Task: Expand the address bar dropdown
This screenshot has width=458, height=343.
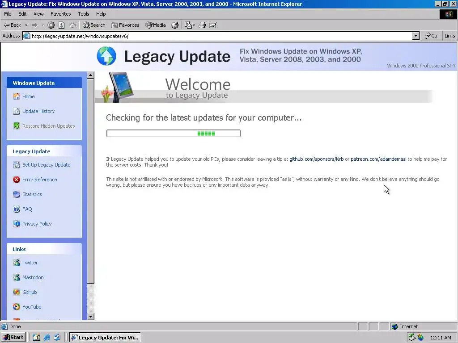Action: 416,36
